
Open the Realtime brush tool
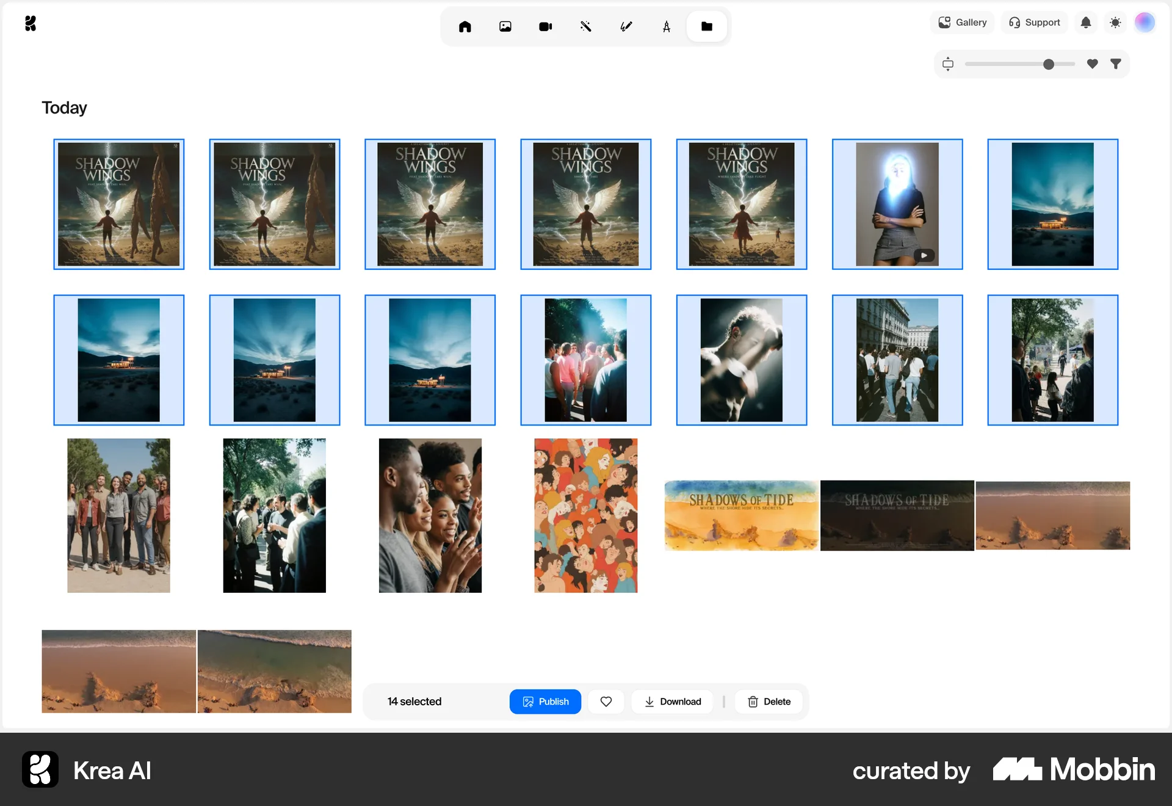click(x=626, y=26)
